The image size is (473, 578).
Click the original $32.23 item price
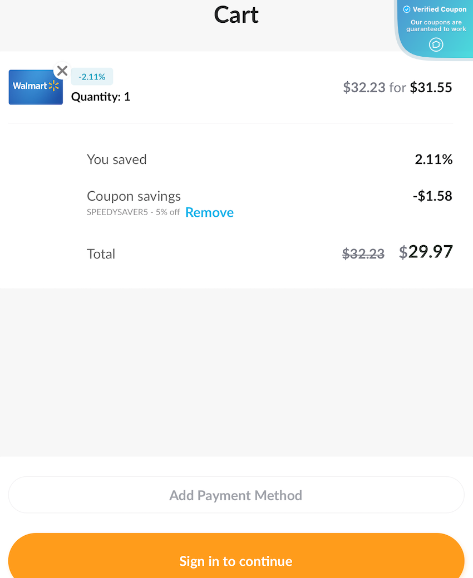tap(364, 87)
